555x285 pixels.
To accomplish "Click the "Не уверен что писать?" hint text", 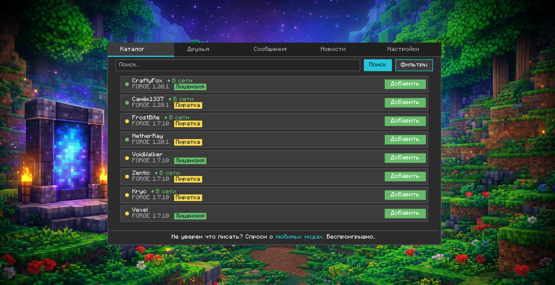I will tap(207, 237).
